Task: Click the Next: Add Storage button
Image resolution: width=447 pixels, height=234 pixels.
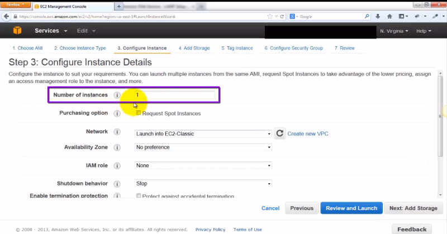Action: pos(413,208)
